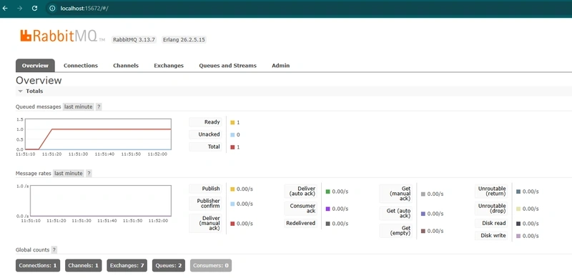Screen dimensions: 572x278
Task: Click the yellow Ready color swatch
Action: [x=232, y=123]
